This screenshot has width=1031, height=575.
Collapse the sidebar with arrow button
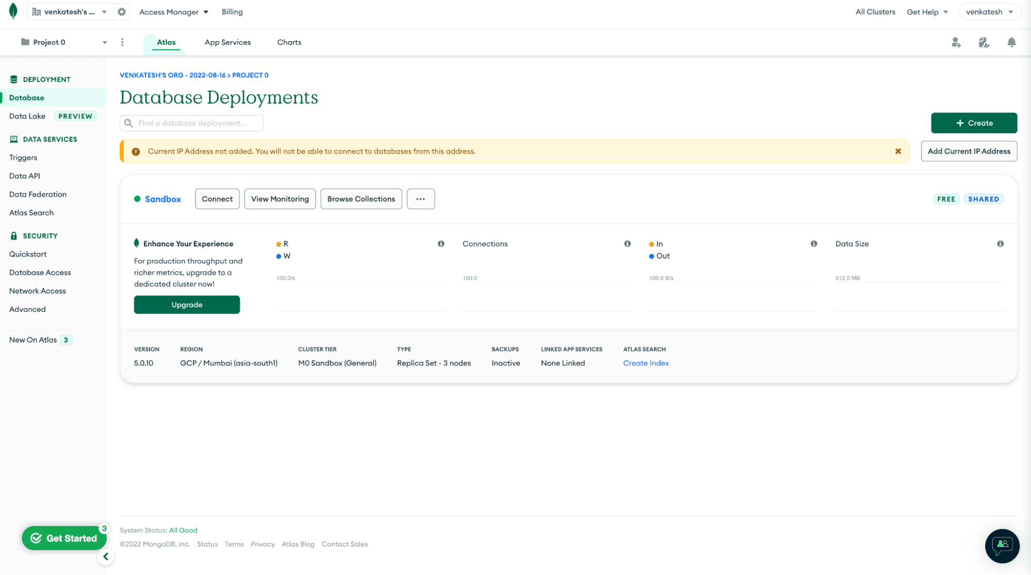point(106,556)
